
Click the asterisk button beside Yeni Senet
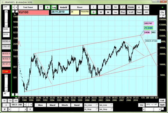click(41, 7)
